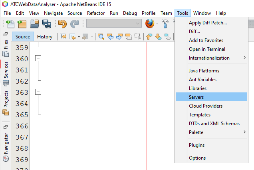Open the Profile menu

point(149,13)
